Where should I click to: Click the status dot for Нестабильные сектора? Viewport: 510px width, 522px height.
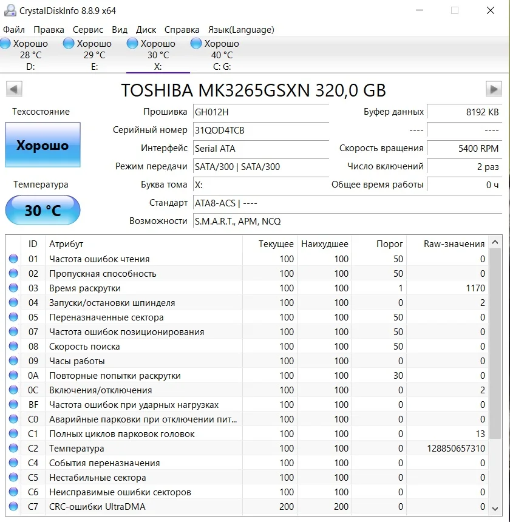coord(13,477)
